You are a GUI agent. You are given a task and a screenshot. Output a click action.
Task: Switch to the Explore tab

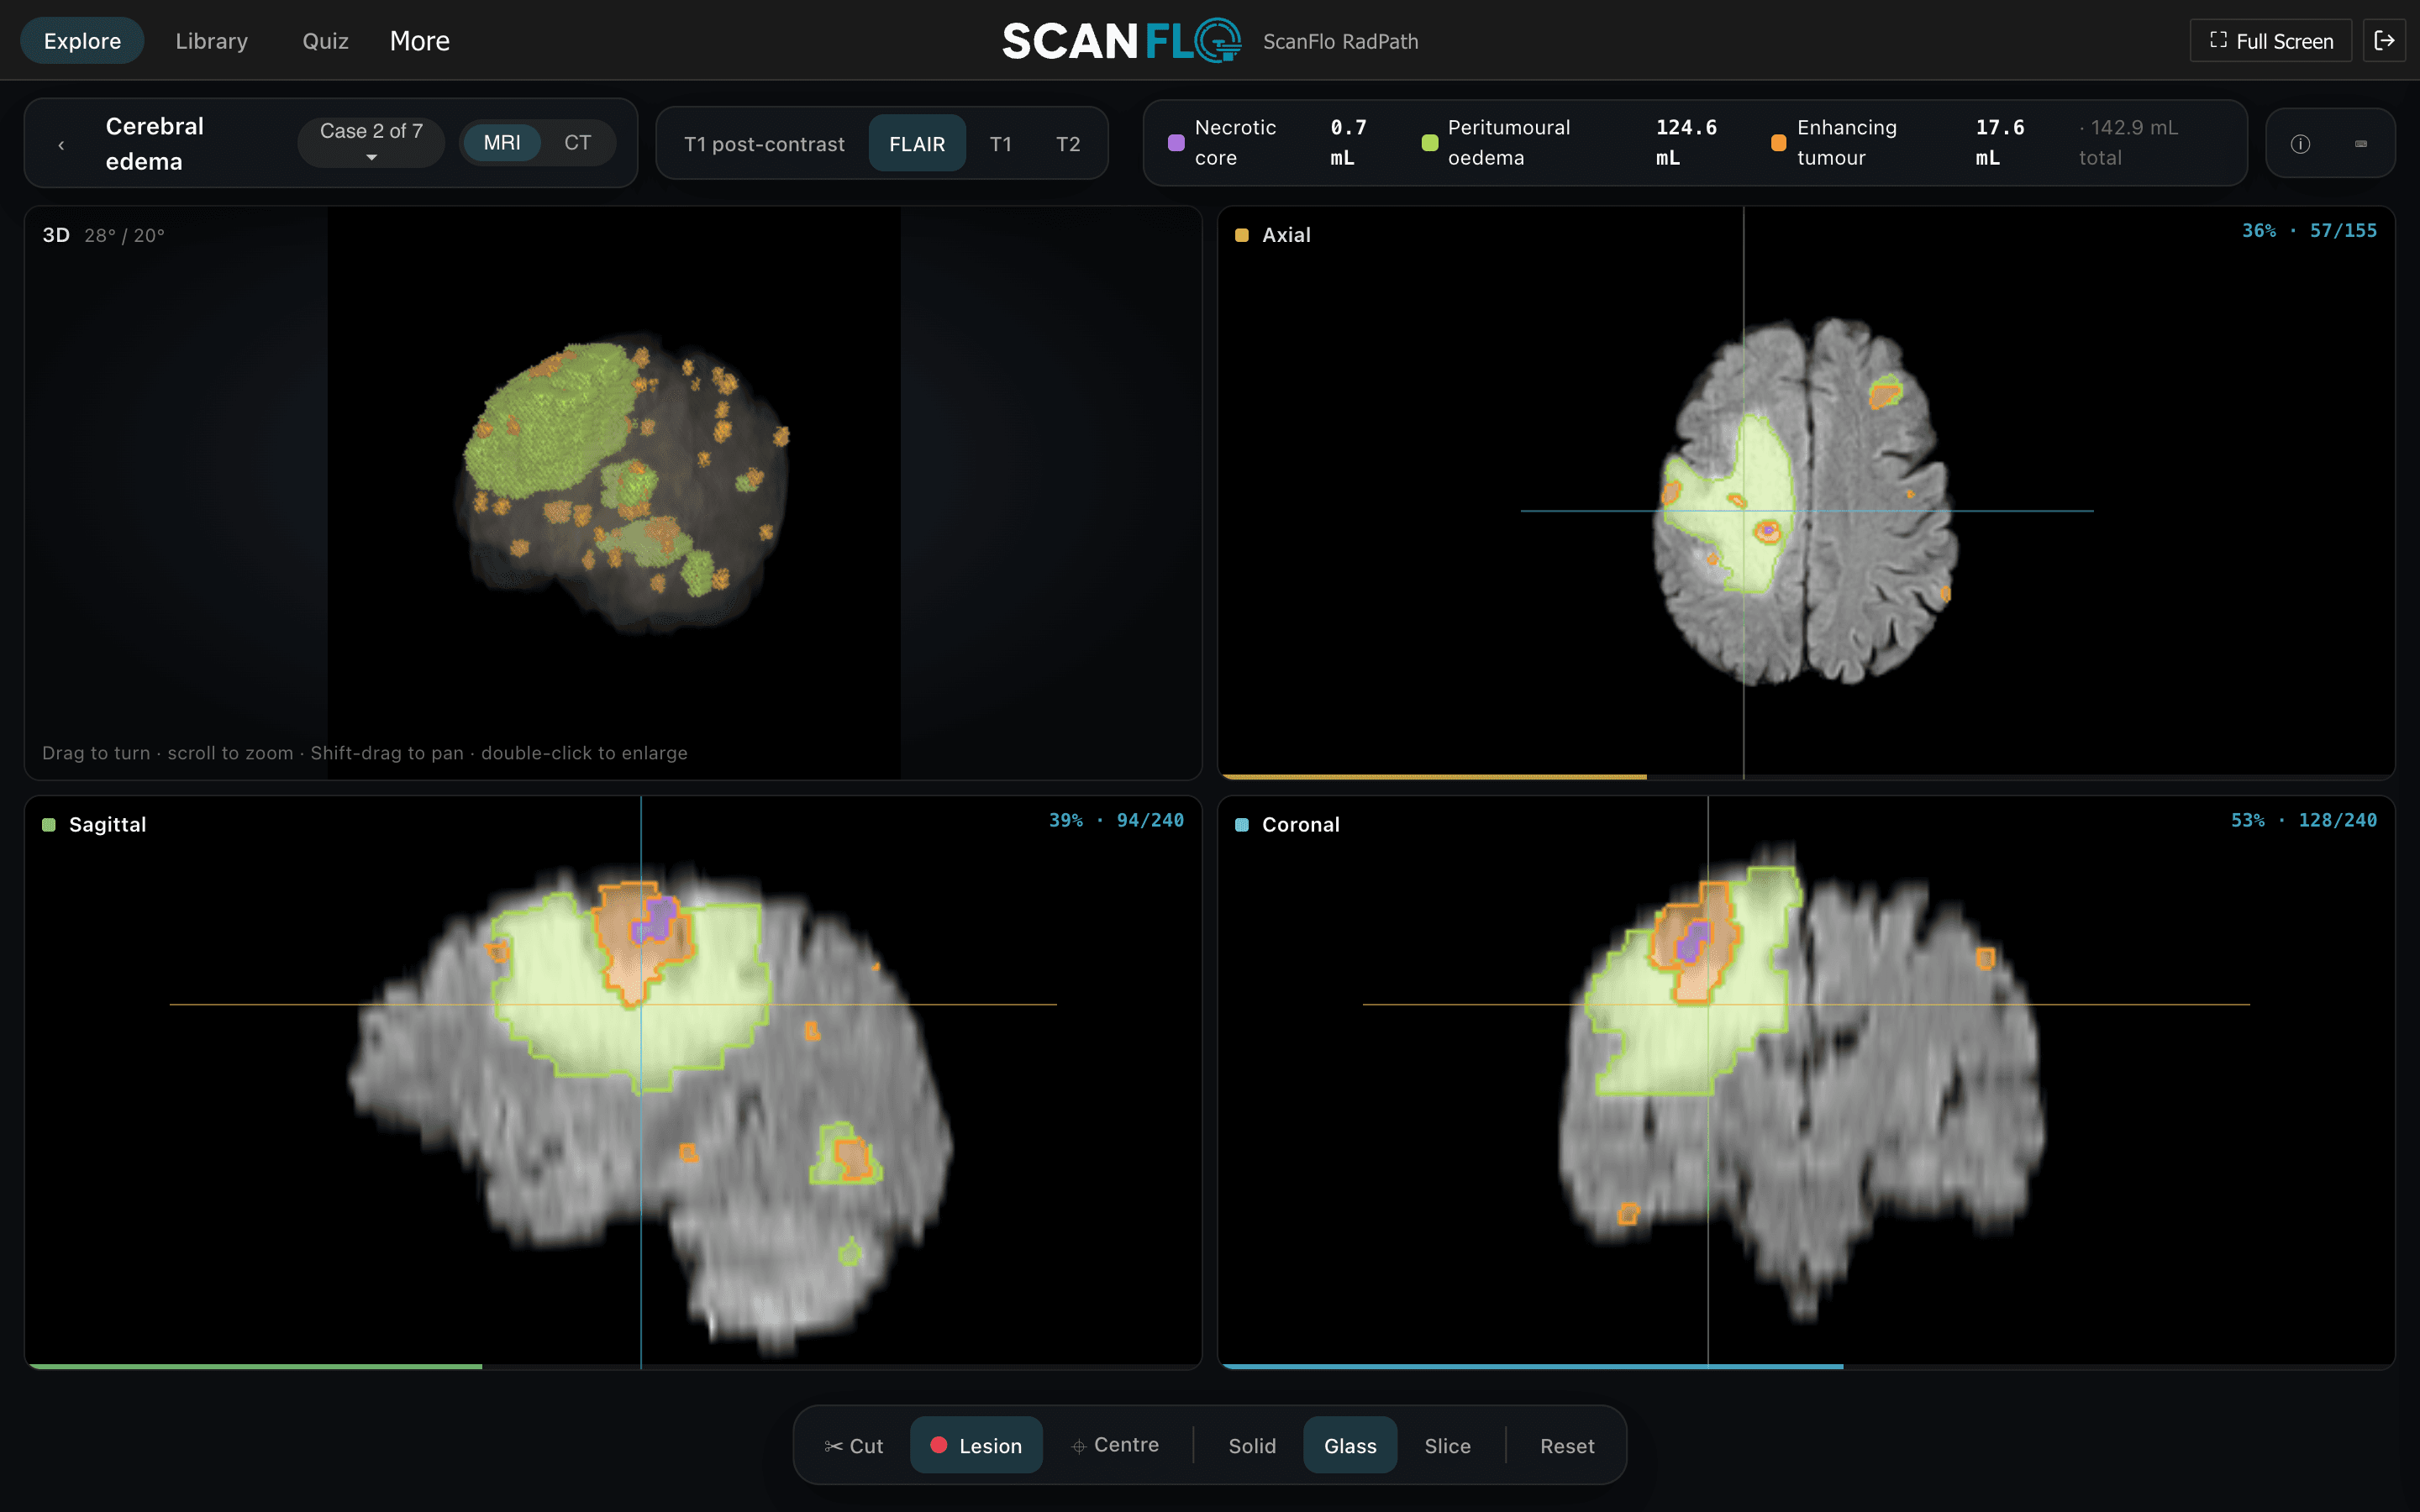[x=82, y=41]
